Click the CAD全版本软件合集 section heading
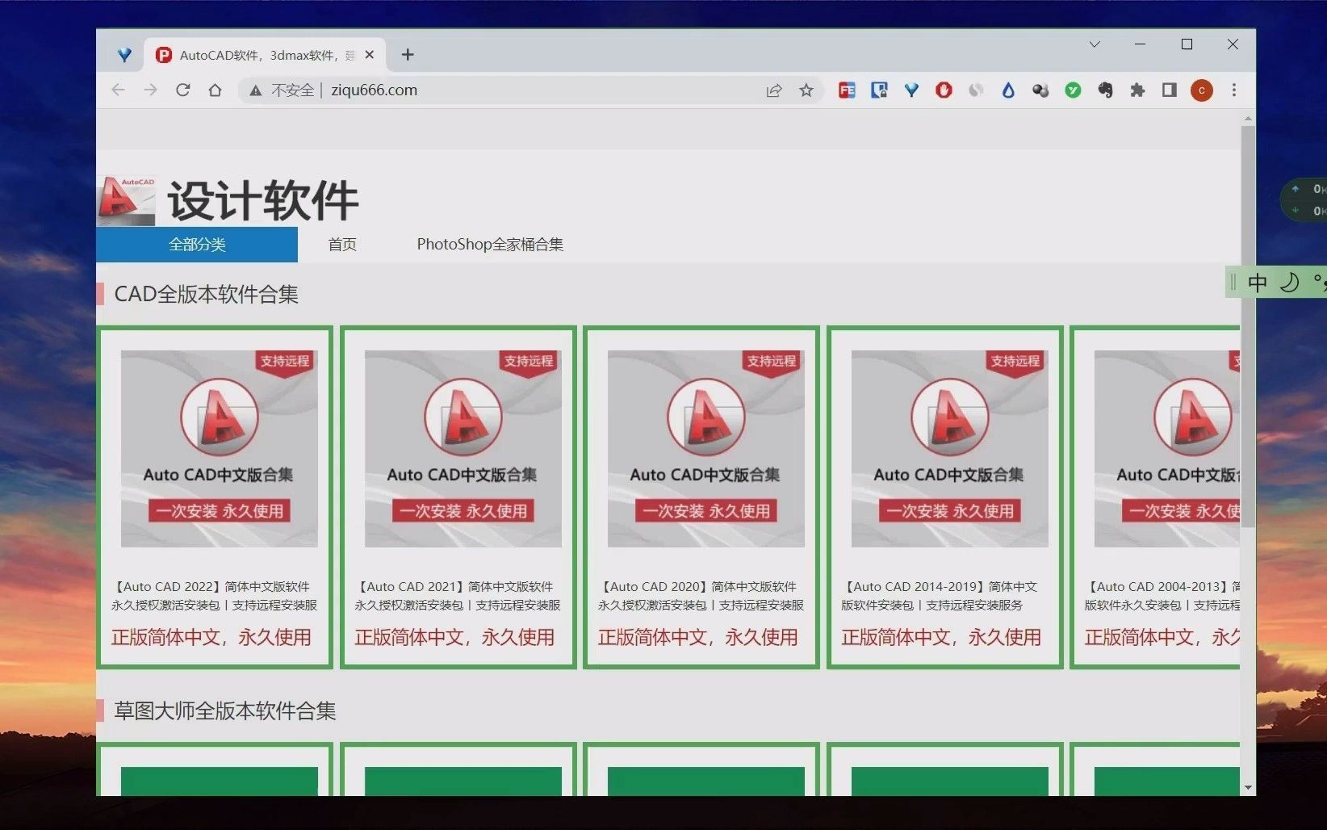The width and height of the screenshot is (1327, 830). 207,294
